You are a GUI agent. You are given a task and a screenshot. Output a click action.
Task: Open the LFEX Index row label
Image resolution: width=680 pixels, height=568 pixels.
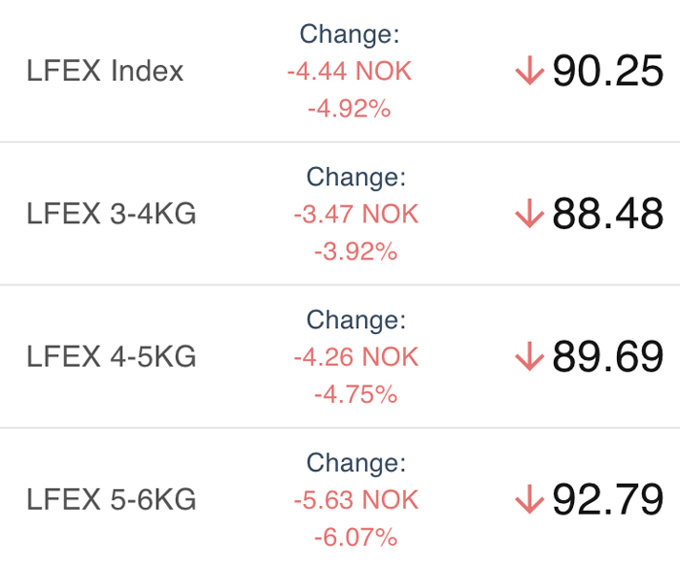(x=105, y=71)
